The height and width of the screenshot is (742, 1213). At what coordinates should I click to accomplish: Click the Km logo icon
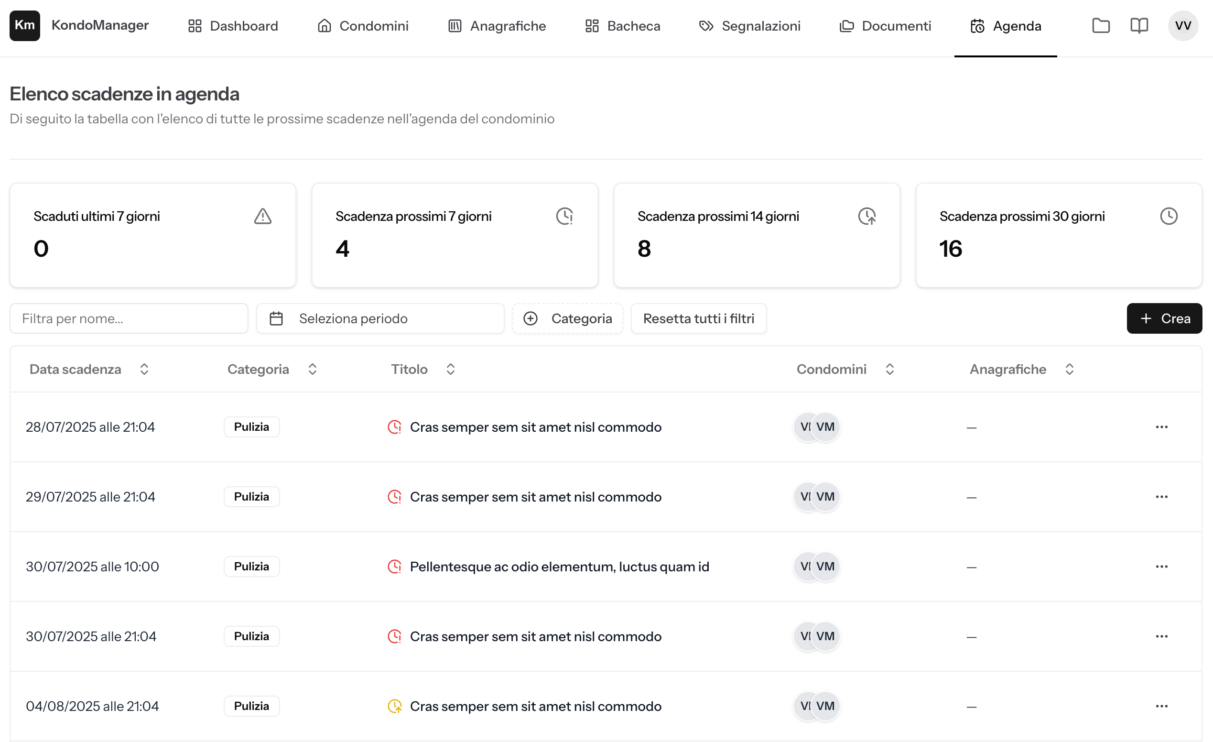pos(25,26)
